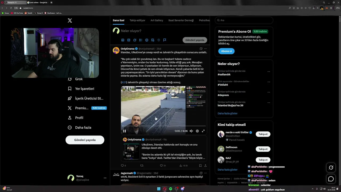This screenshot has height=192, width=341.
Task: Open options for İstanbul Boğazı'na trend
Action: pyautogui.click(x=269, y=102)
